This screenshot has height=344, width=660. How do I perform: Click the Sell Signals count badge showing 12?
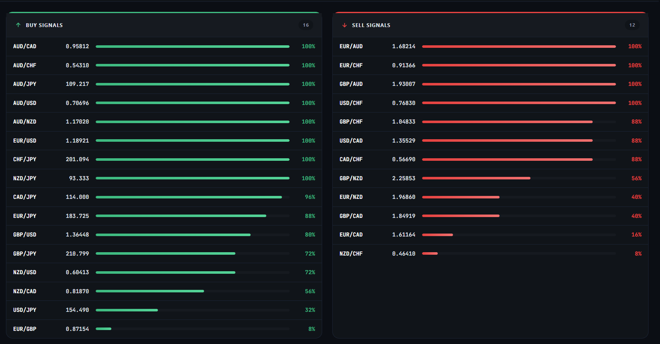point(632,25)
